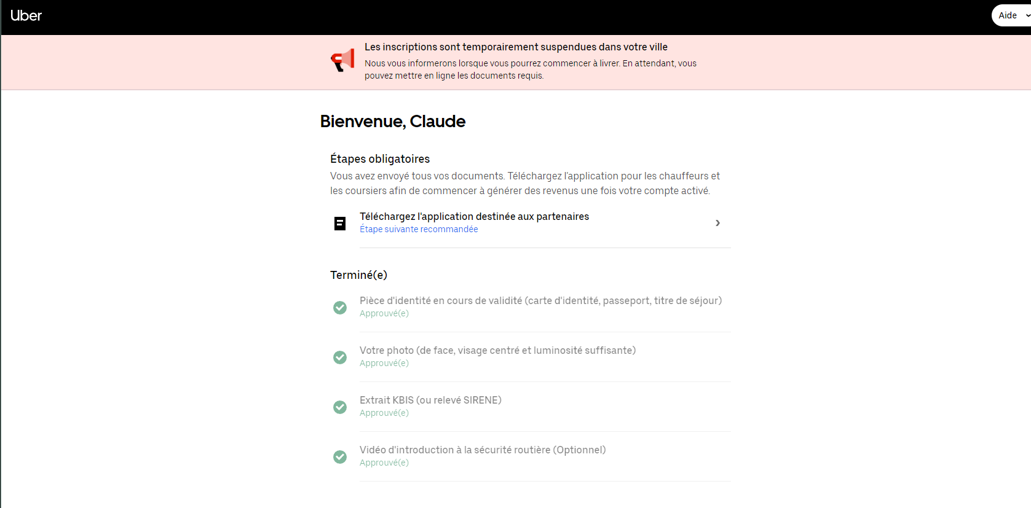
Task: Click Approuvé(e) status under Pièce d'identité
Action: pos(384,313)
